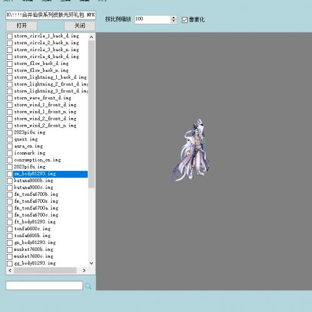
Task: Check the storm_circle_1_back_d.img checkbox
Action: (x=10, y=36)
